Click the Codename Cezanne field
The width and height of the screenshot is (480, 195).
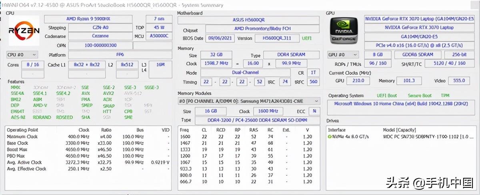100,36
